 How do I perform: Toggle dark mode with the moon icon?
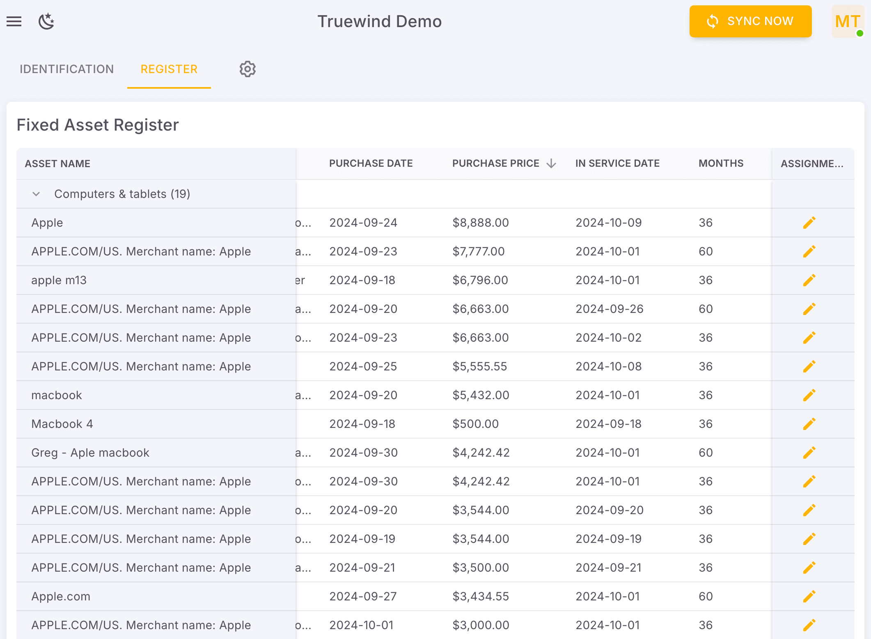(46, 21)
